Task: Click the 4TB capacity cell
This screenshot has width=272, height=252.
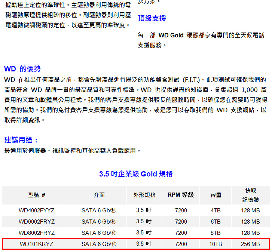Action: pos(216,210)
